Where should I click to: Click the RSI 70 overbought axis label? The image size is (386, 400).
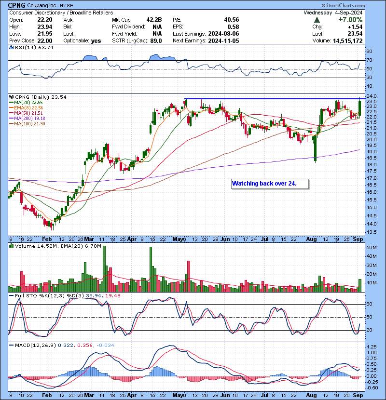click(x=369, y=60)
